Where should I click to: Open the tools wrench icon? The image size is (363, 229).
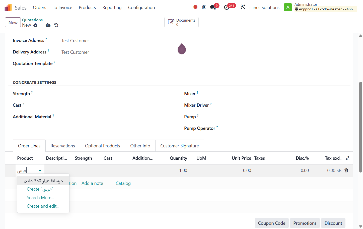(243, 7)
